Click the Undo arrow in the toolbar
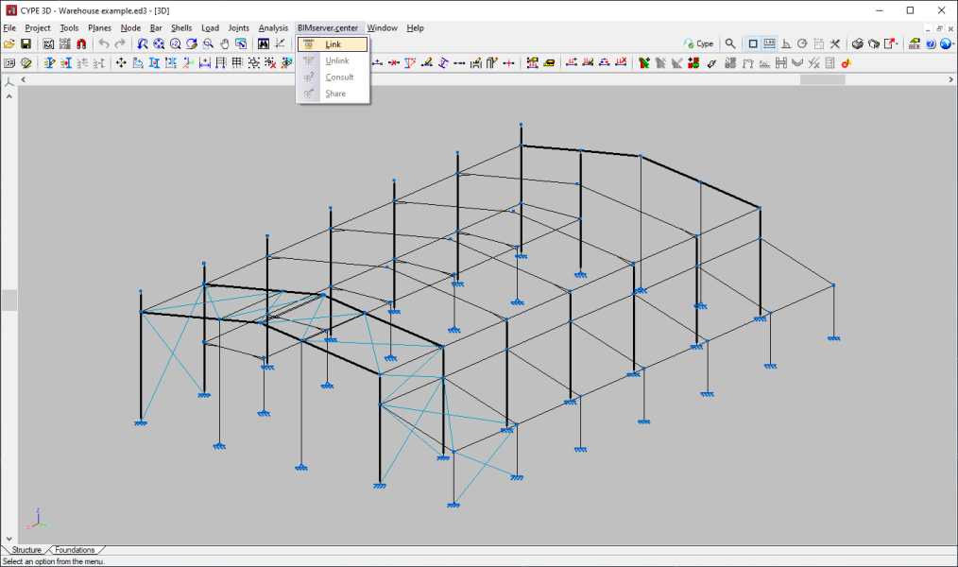 coord(103,44)
